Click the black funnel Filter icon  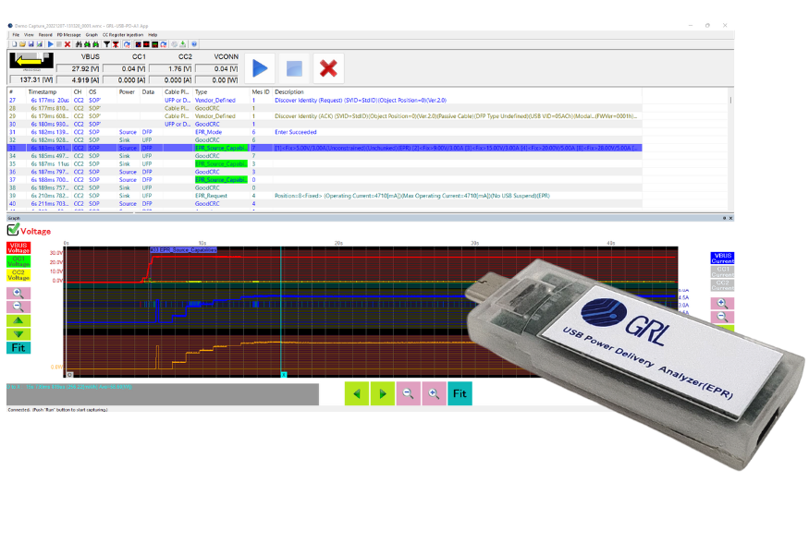tap(107, 44)
